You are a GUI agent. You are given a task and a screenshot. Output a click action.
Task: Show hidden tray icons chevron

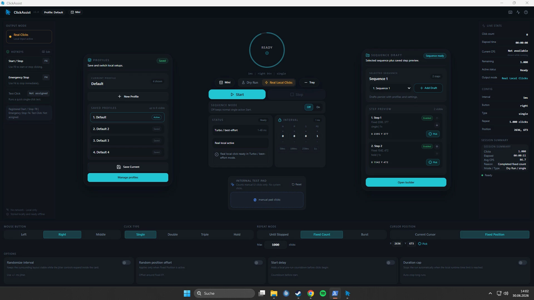tap(490, 293)
